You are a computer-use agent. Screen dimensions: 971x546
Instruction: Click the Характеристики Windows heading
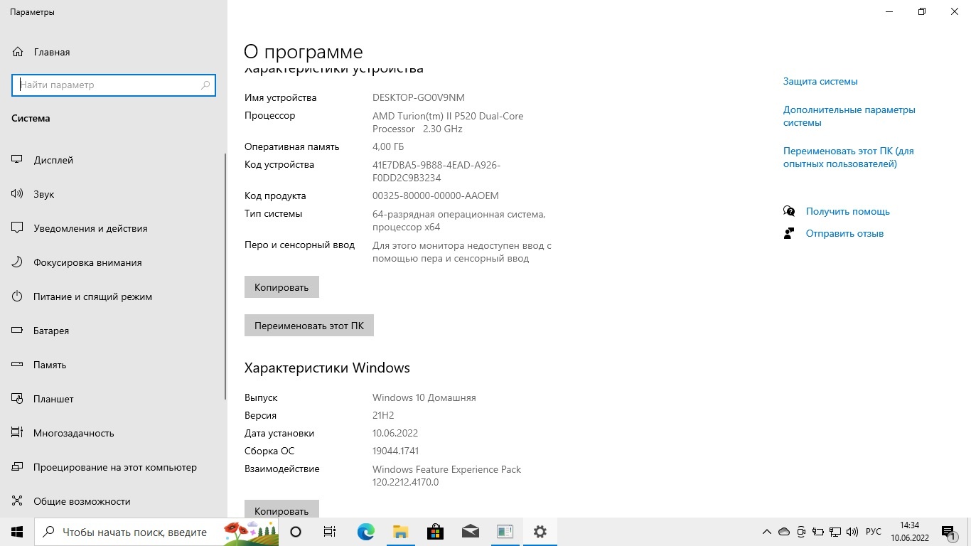[327, 368]
